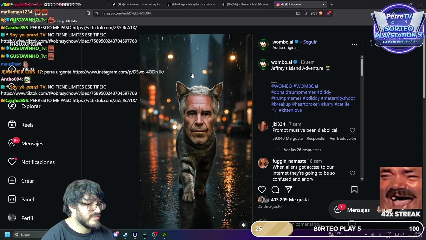Follow wombo.ai with Seguir
The width and height of the screenshot is (426, 240).
pyautogui.click(x=310, y=42)
